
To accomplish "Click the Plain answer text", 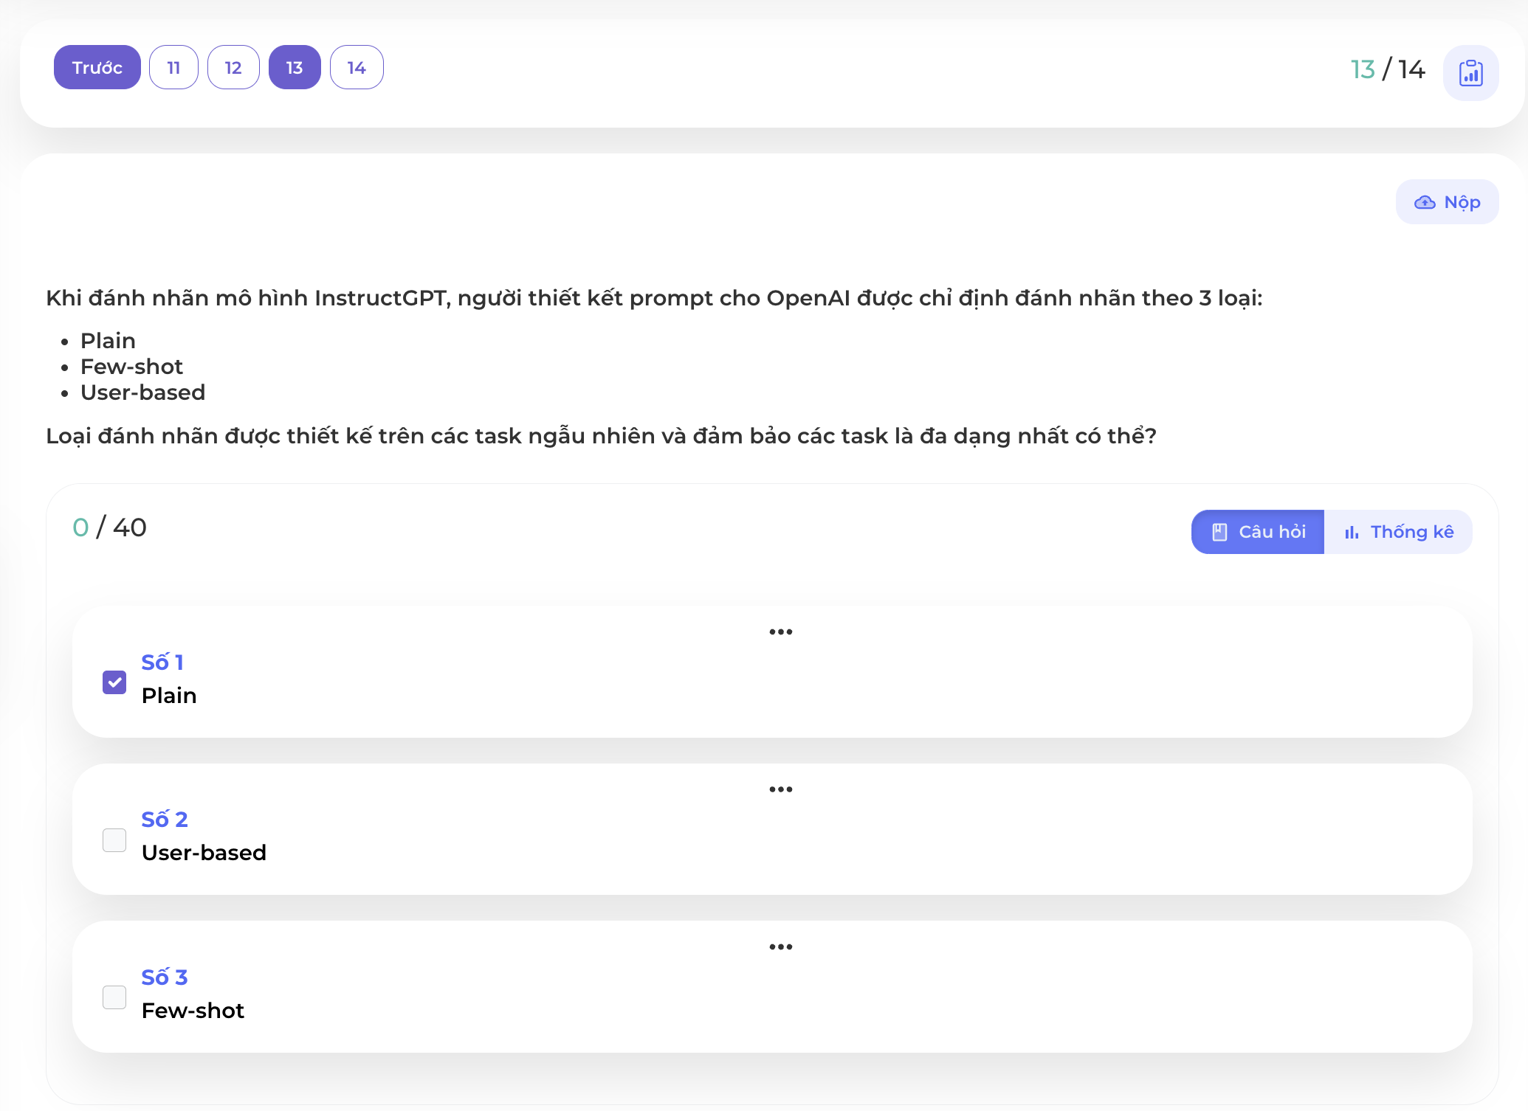I will (169, 695).
